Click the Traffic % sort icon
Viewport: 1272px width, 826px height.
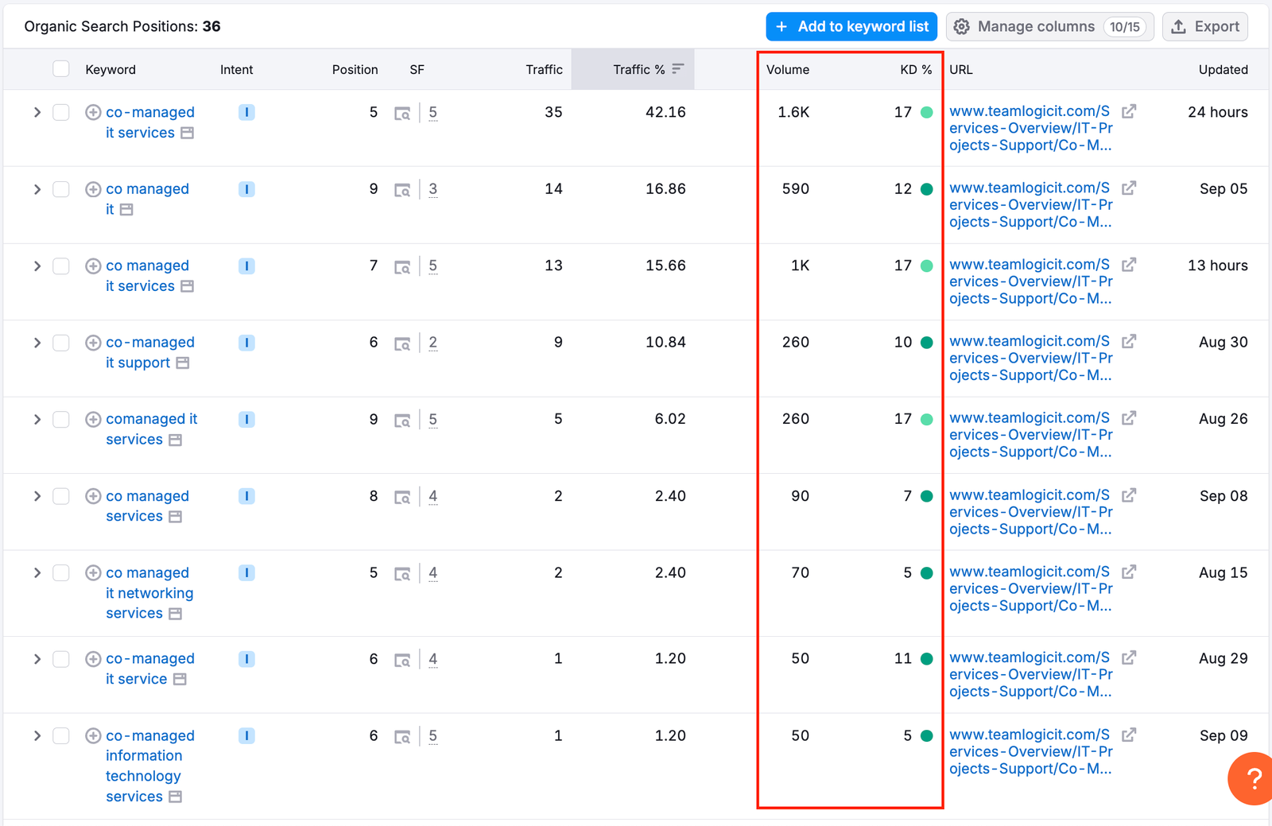pyautogui.click(x=677, y=69)
